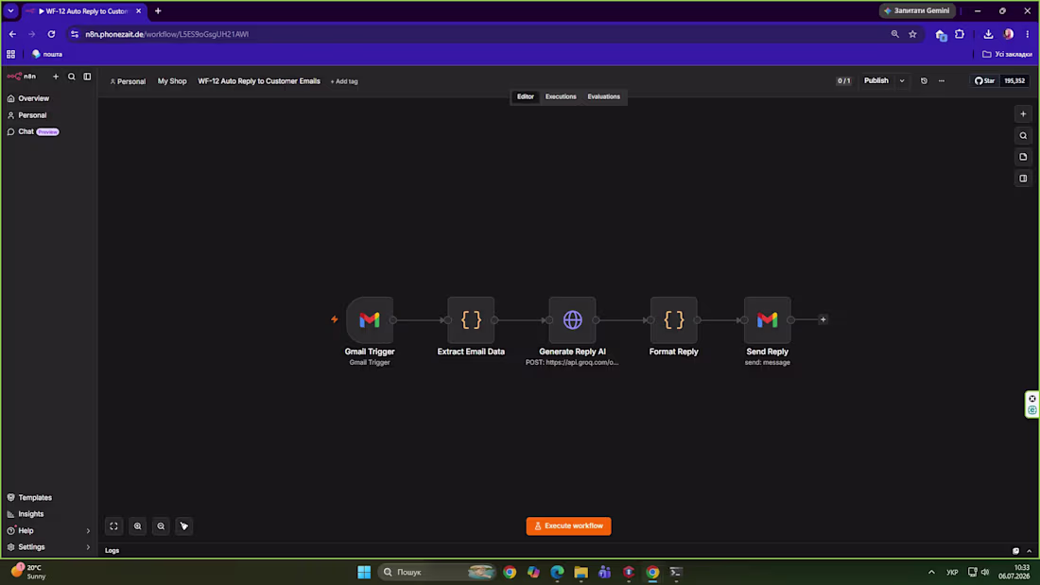Show hidden system tray icons
This screenshot has width=1040, height=585.
point(931,572)
